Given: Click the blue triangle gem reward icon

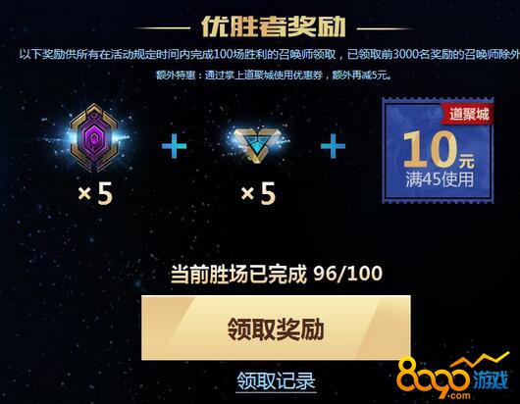Looking at the screenshot, I should click(255, 145).
